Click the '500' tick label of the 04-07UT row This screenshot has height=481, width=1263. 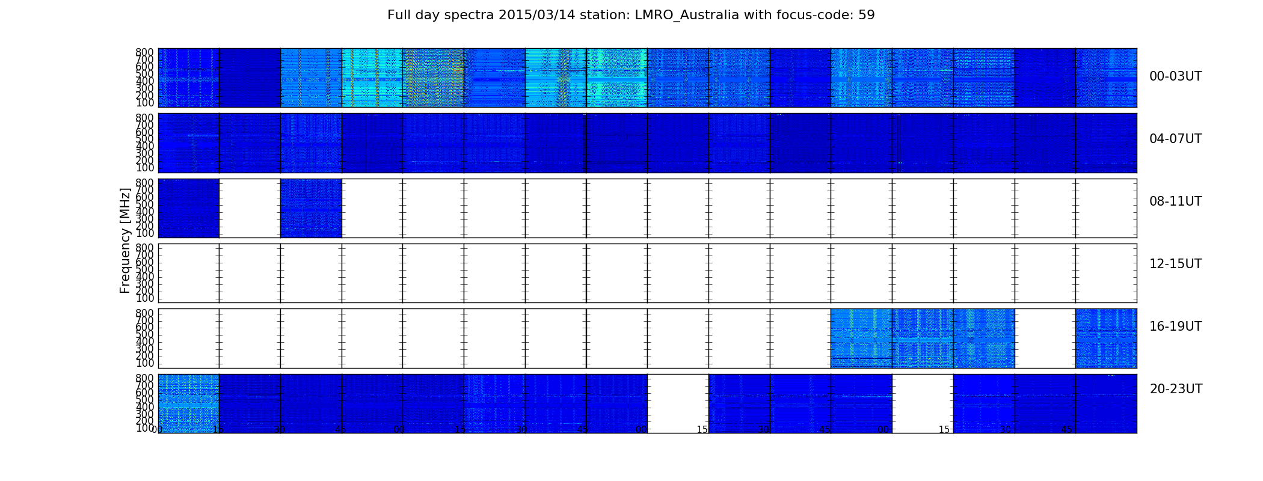point(145,139)
